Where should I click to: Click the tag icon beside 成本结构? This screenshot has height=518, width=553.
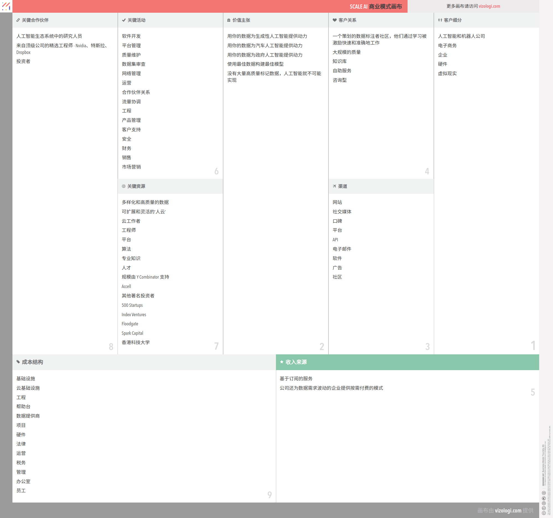click(x=18, y=362)
